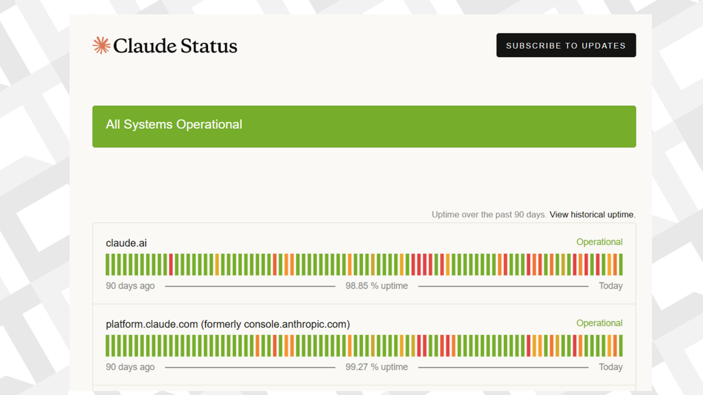Click the oldest day bar in claude.ai uptime

108,265
